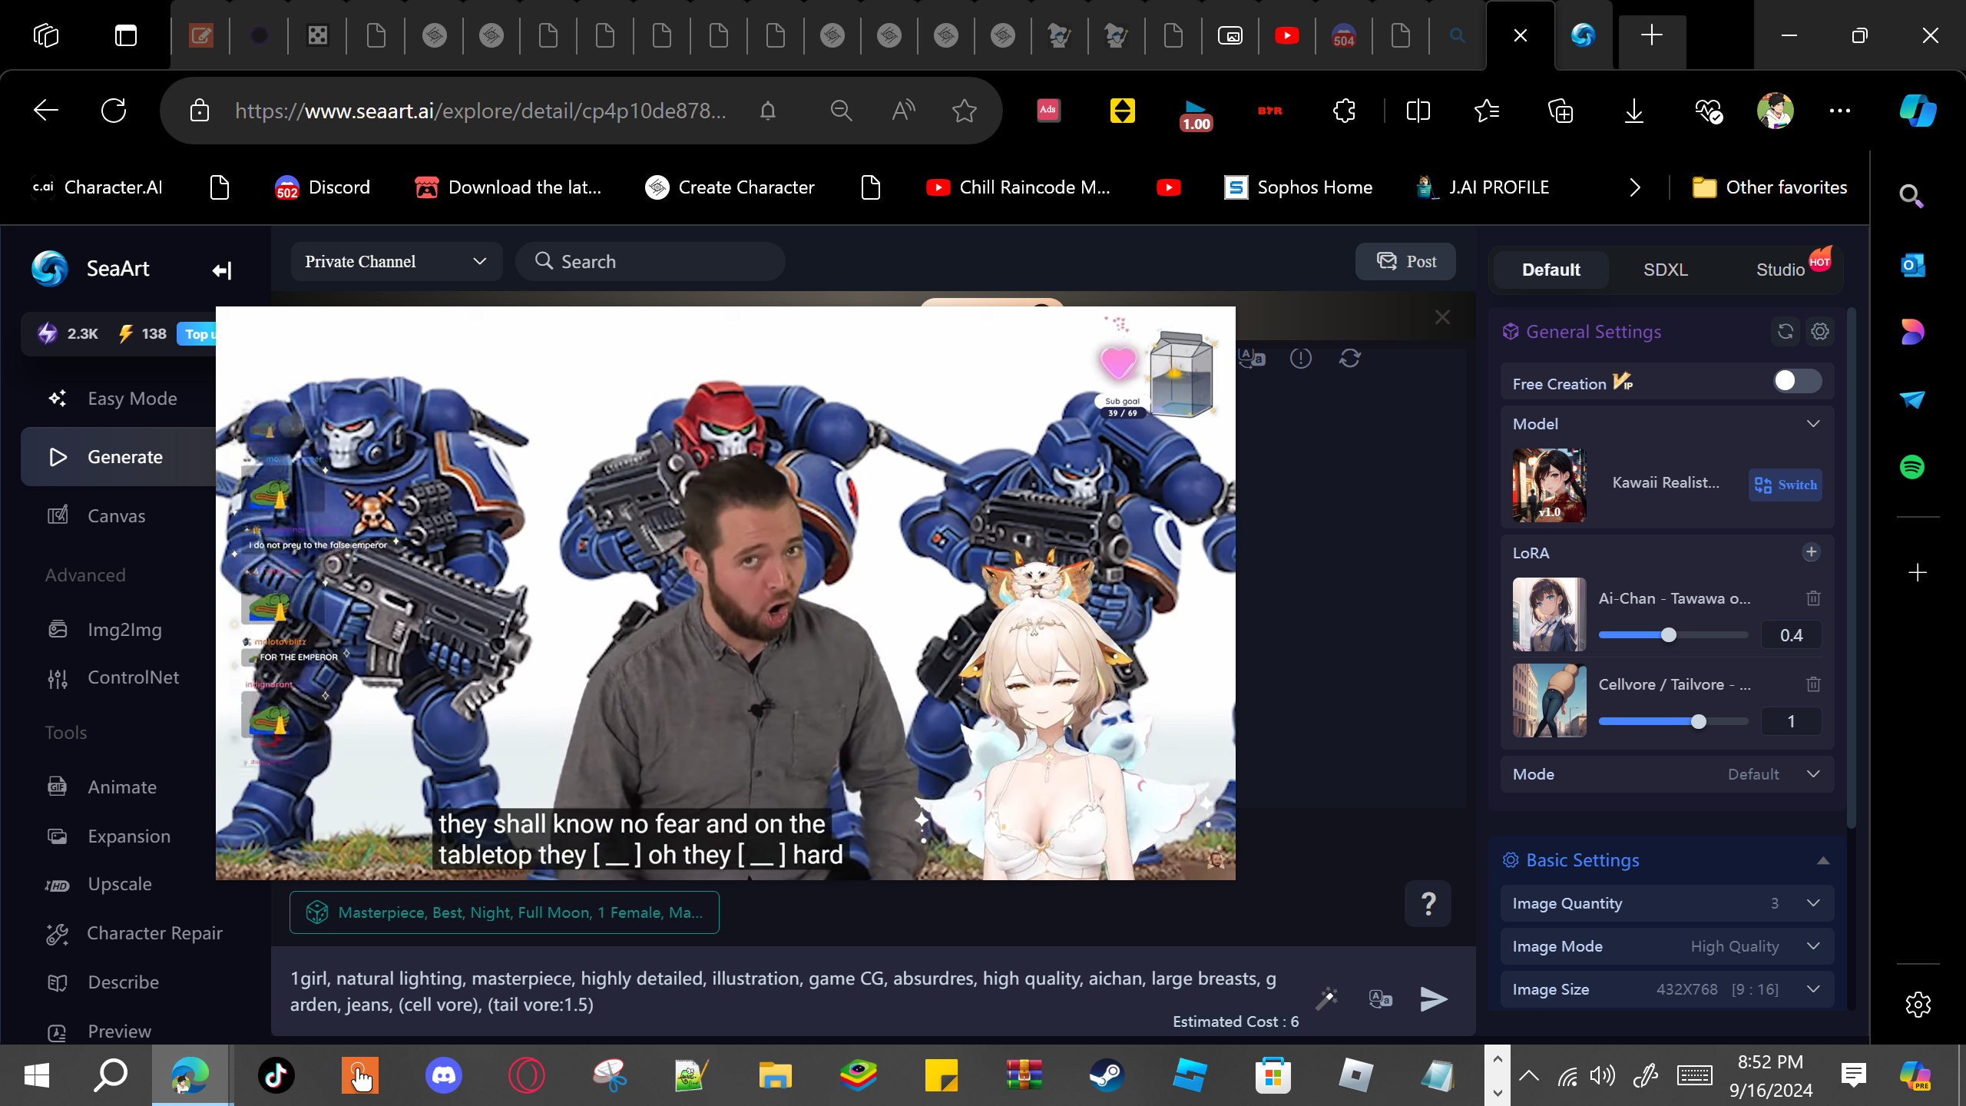The image size is (1966, 1106).
Task: Open the Canvas editor
Action: tap(116, 516)
